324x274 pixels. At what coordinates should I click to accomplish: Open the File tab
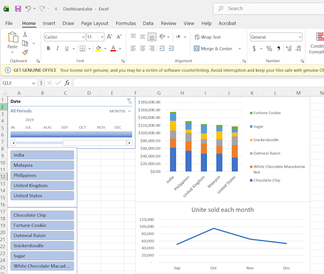(9, 23)
